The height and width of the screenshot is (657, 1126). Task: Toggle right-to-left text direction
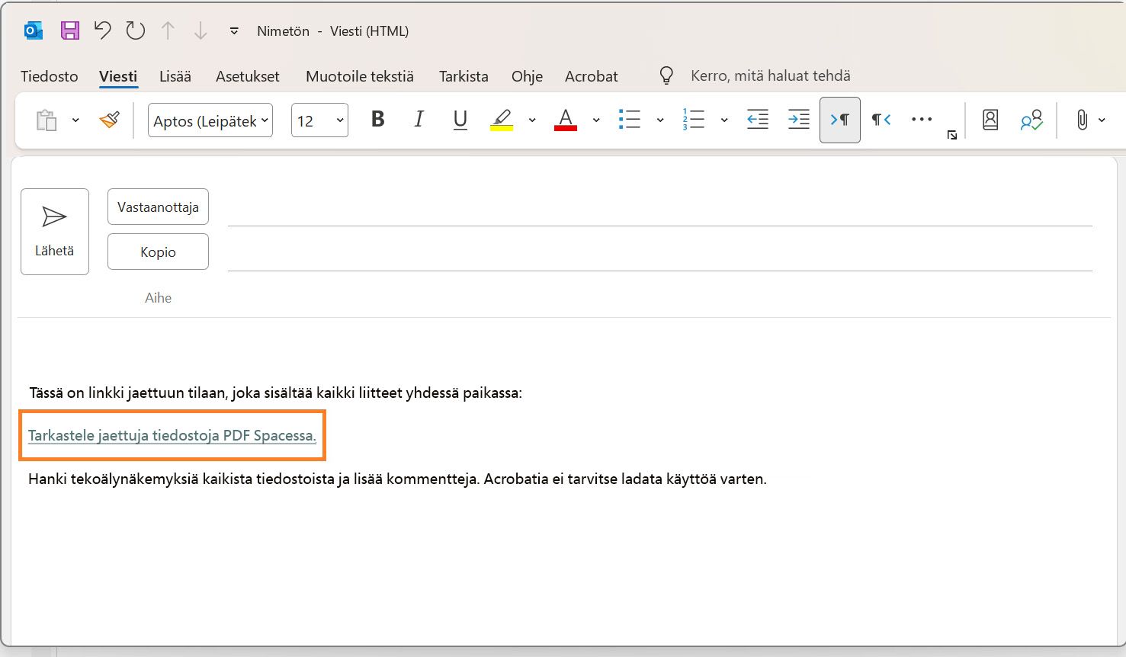click(881, 120)
